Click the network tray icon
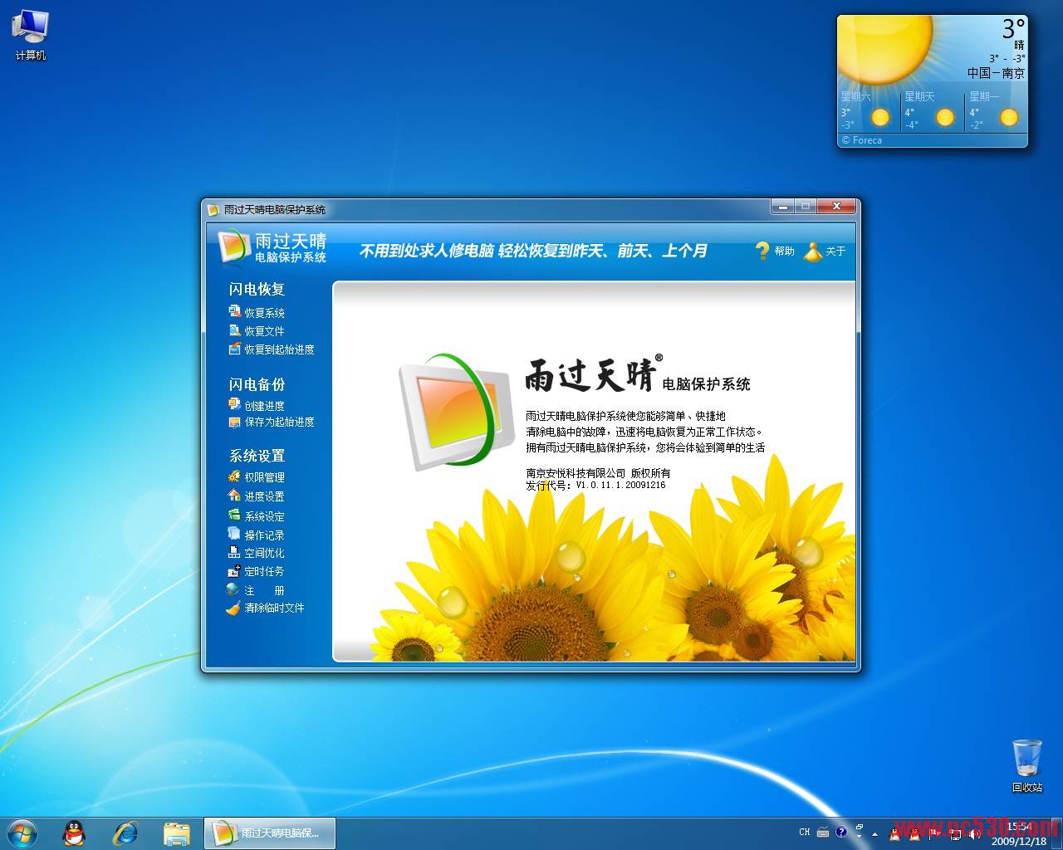 coord(955,834)
